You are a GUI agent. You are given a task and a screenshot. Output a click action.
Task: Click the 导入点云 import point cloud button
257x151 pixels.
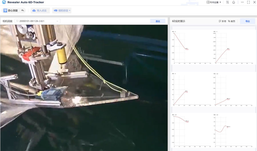(x=40, y=11)
